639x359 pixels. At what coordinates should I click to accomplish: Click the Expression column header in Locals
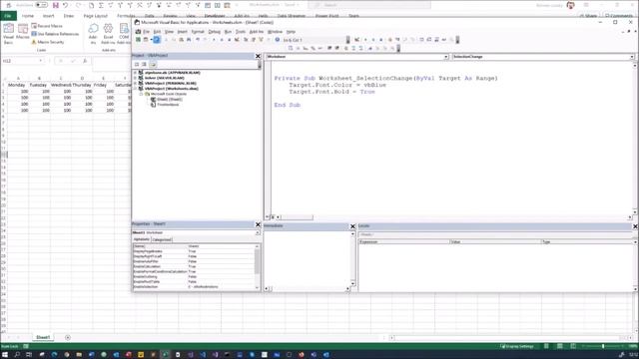[x=403, y=241]
